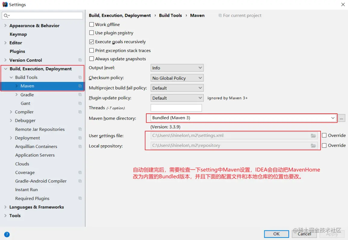Image resolution: width=348 pixels, height=240 pixels.
Task: Click folder icon in Local repository field
Action: 313,145
